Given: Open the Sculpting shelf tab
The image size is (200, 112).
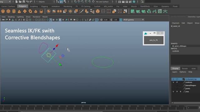Looking at the screenshot, I should [34, 6].
